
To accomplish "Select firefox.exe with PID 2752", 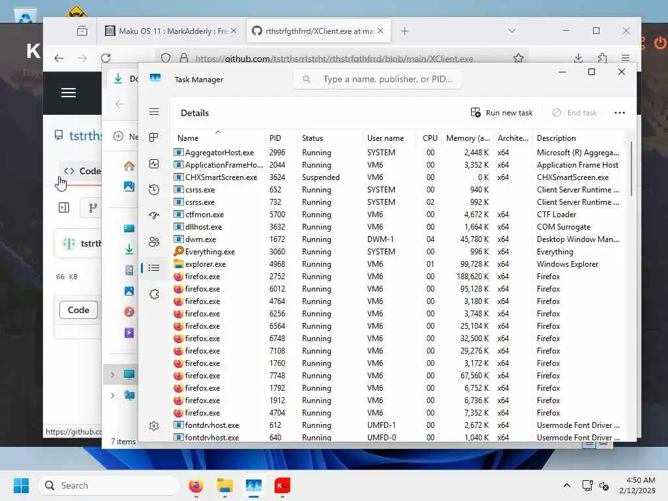I will coord(399,276).
